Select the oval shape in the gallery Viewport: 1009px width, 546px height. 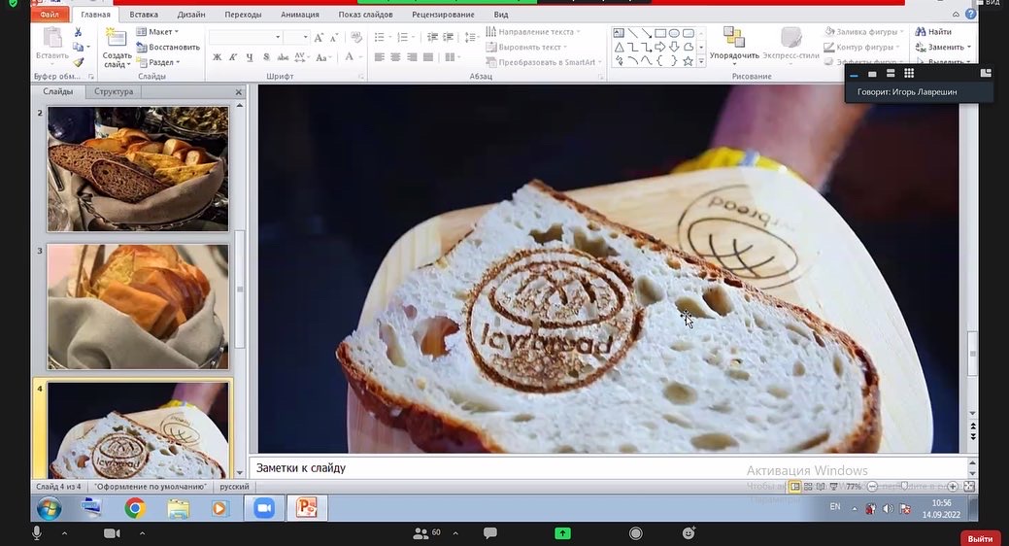tap(674, 33)
